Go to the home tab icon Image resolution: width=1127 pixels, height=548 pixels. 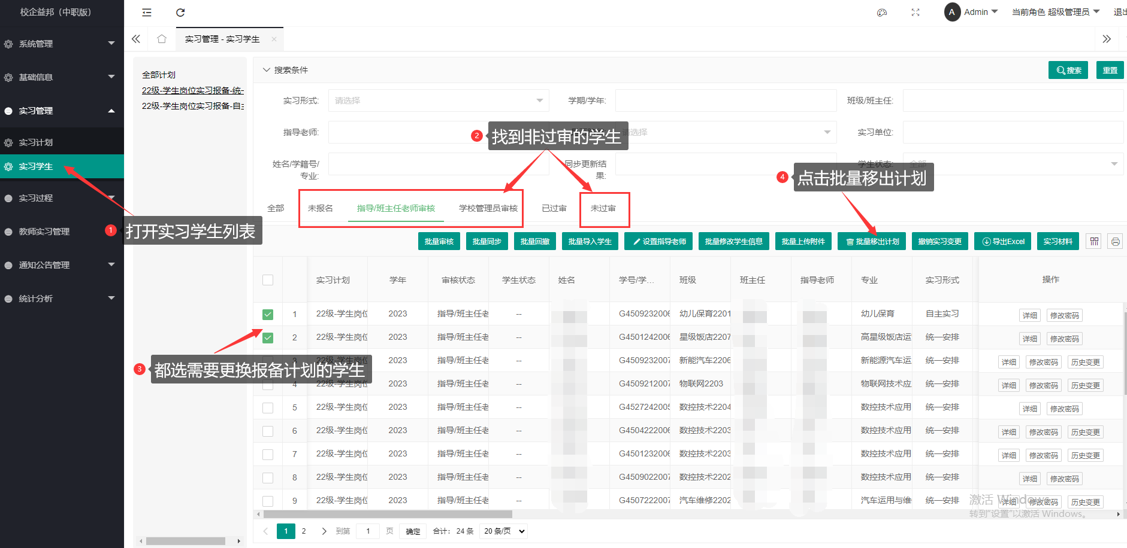click(162, 39)
